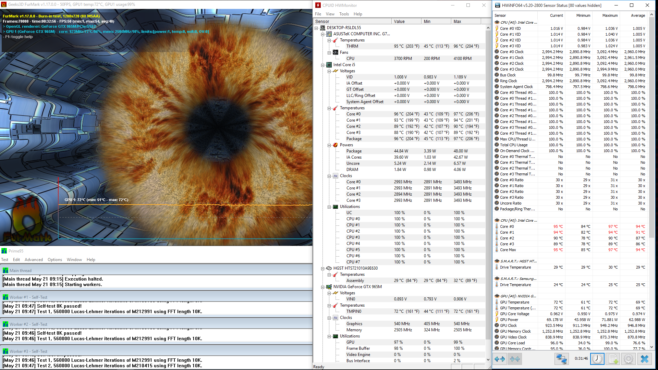Open Prime95 Advanced menu
The image size is (658, 370).
tap(34, 260)
